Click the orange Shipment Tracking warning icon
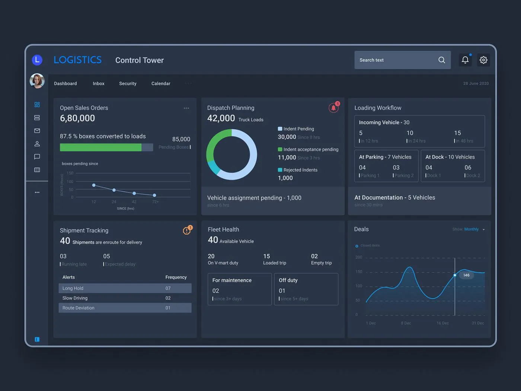The image size is (521, 391). pos(187,231)
